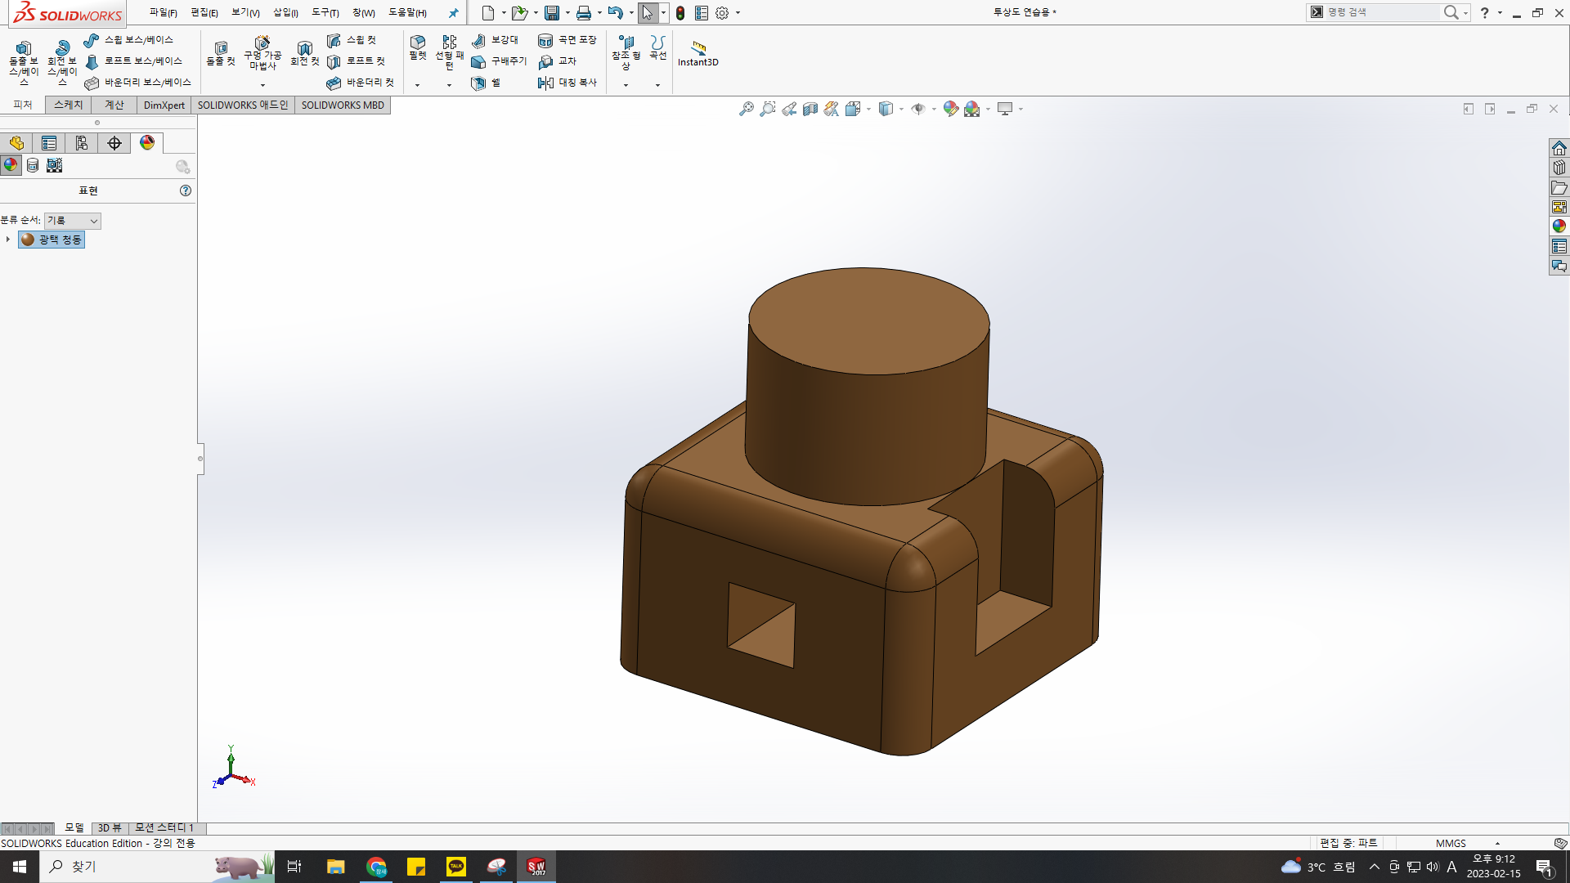Click the 표현 panel help button
Viewport: 1570px width, 883px height.
pos(186,190)
